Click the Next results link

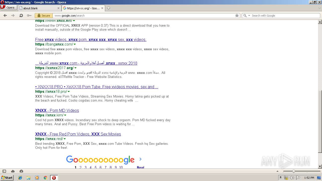pos(141,167)
